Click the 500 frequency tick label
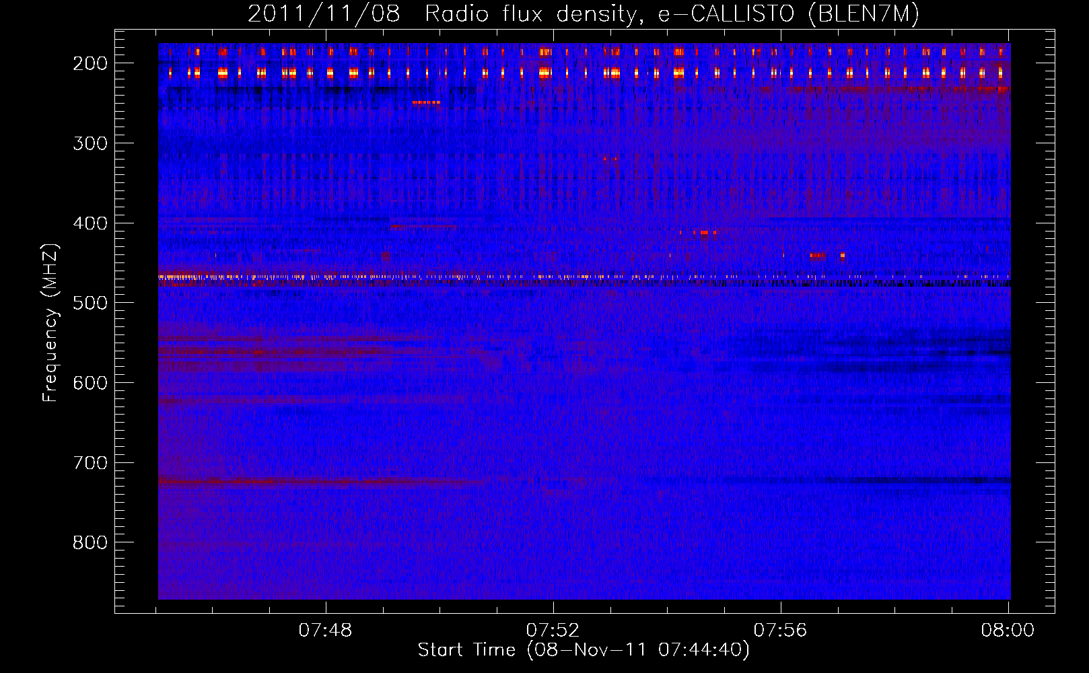The width and height of the screenshot is (1089, 673). point(90,303)
